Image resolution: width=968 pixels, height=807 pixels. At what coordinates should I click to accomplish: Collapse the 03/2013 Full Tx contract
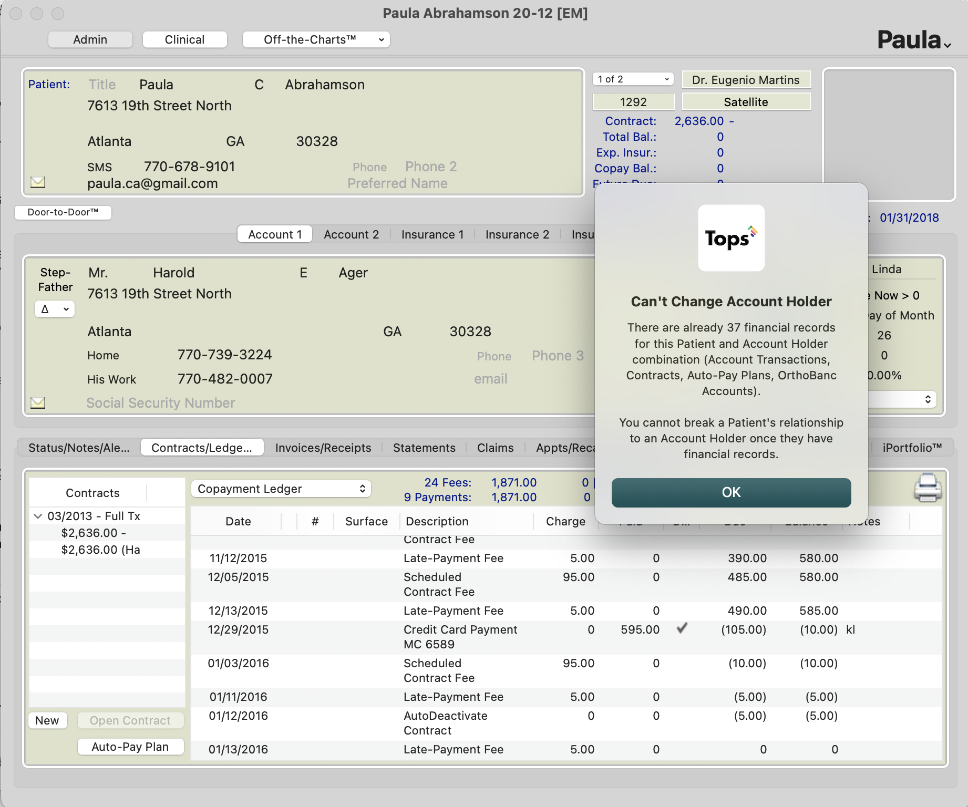(38, 516)
